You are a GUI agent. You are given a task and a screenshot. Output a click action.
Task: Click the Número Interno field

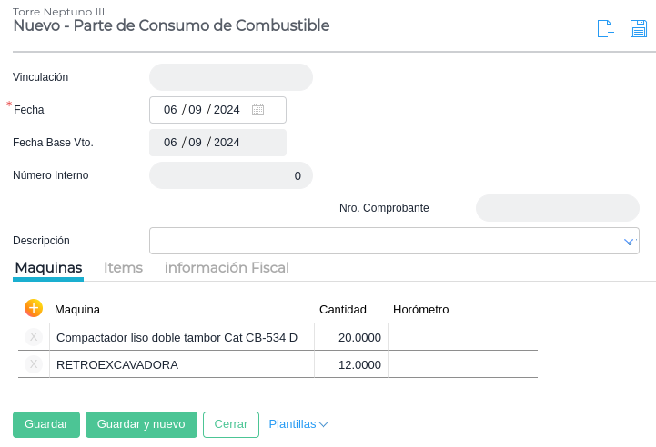click(230, 175)
